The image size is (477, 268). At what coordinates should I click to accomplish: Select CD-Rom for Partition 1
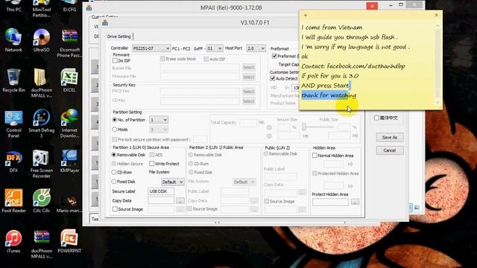pyautogui.click(x=114, y=172)
